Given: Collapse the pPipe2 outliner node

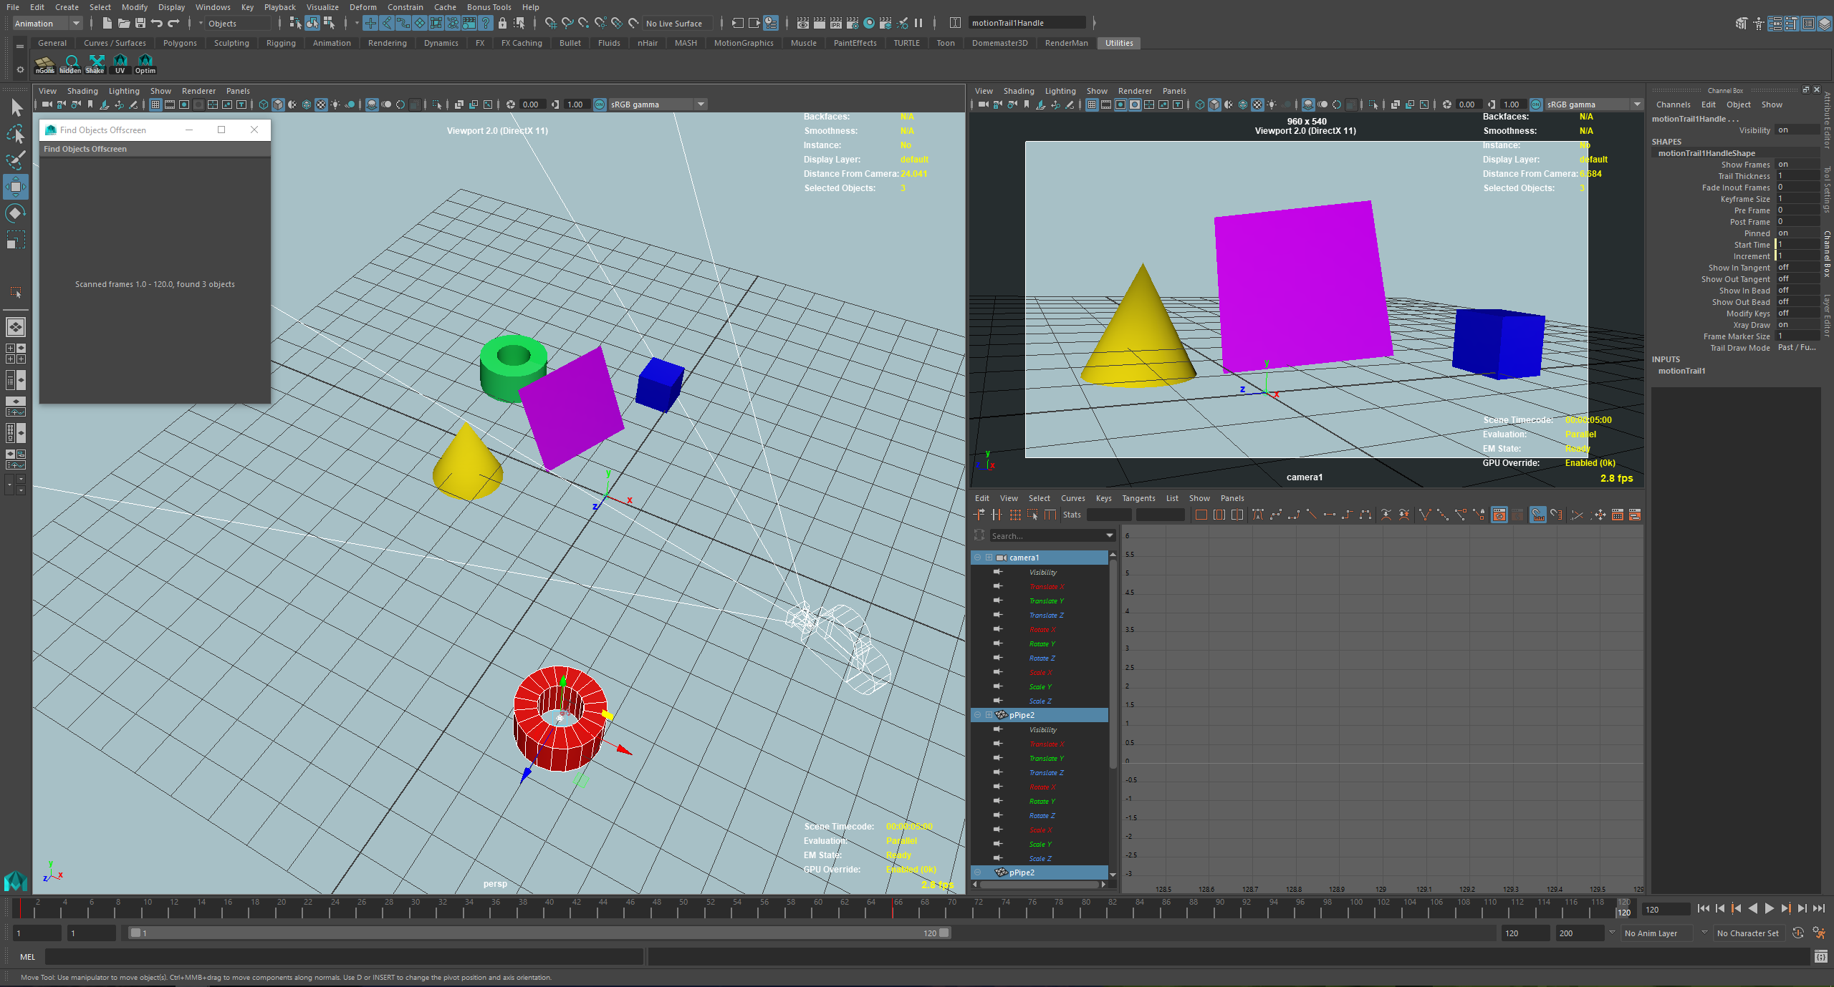Looking at the screenshot, I should coord(977,715).
